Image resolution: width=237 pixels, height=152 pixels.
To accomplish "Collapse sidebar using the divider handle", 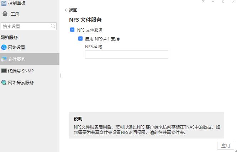I will (60, 75).
